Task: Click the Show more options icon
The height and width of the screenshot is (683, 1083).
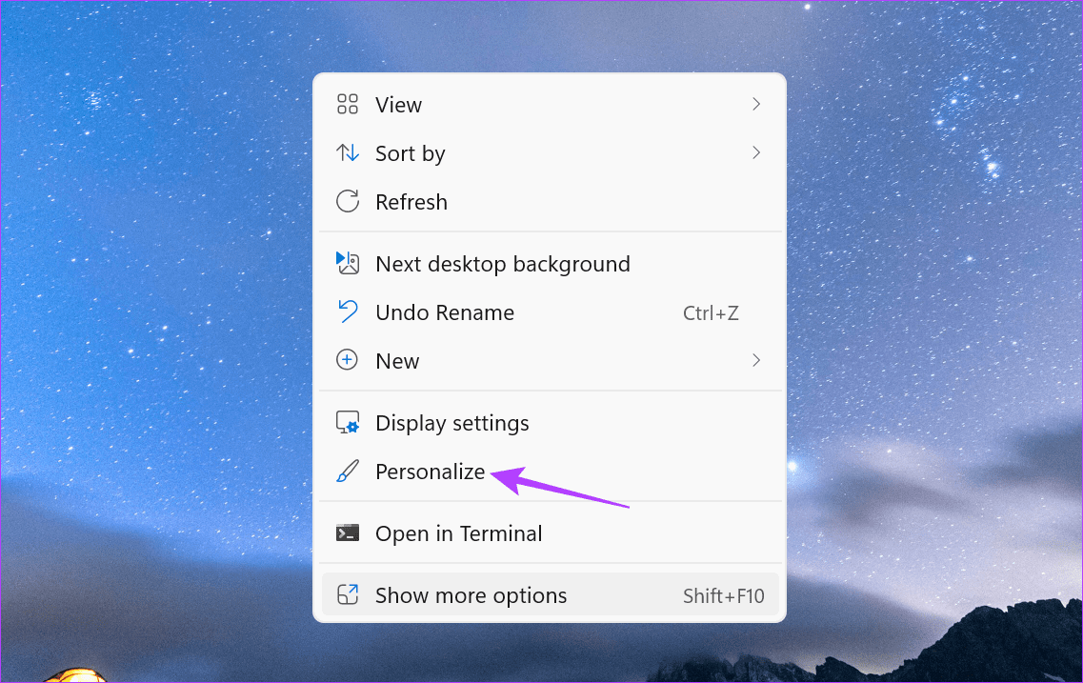Action: coord(348,594)
